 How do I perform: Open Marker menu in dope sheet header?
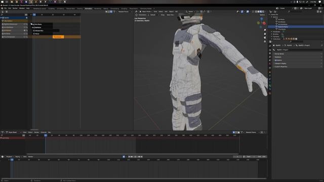[36, 132]
